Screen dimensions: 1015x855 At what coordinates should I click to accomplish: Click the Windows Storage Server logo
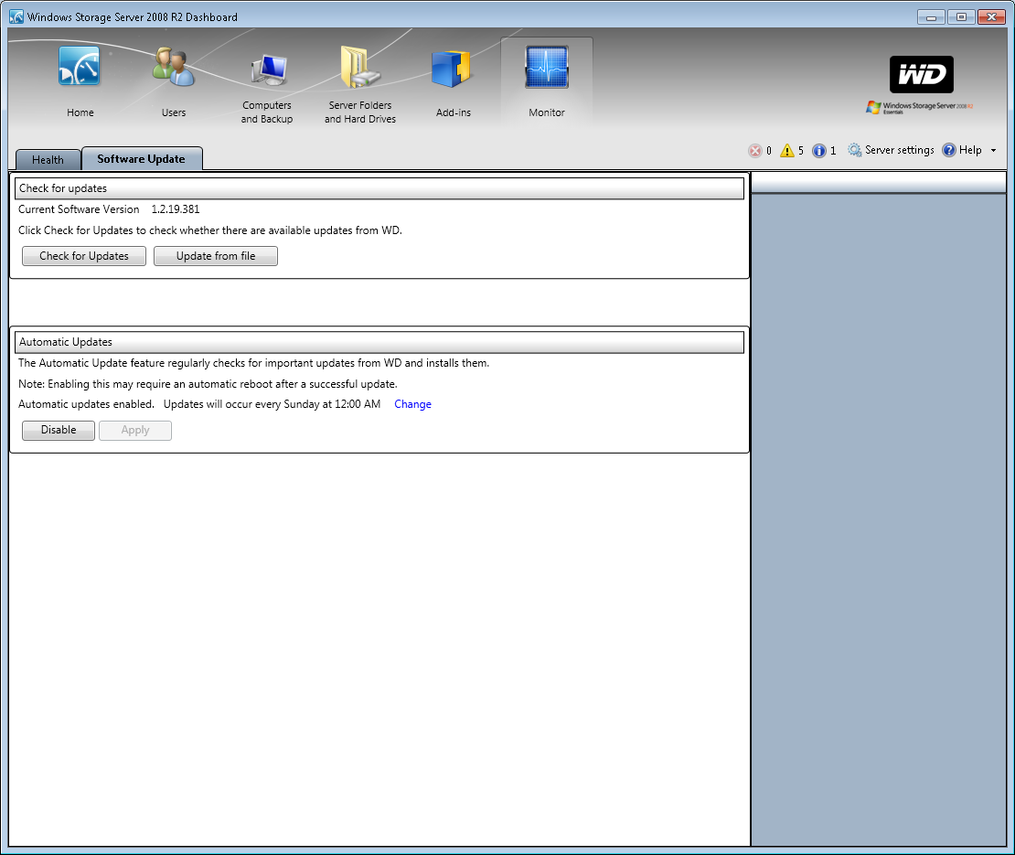tap(919, 107)
